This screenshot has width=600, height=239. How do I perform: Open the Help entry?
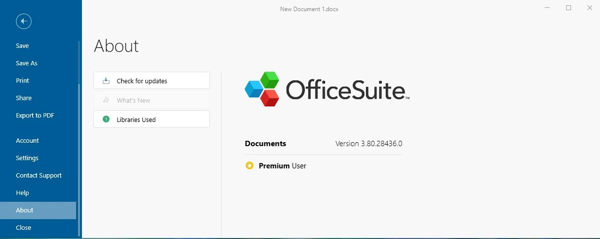click(38, 193)
